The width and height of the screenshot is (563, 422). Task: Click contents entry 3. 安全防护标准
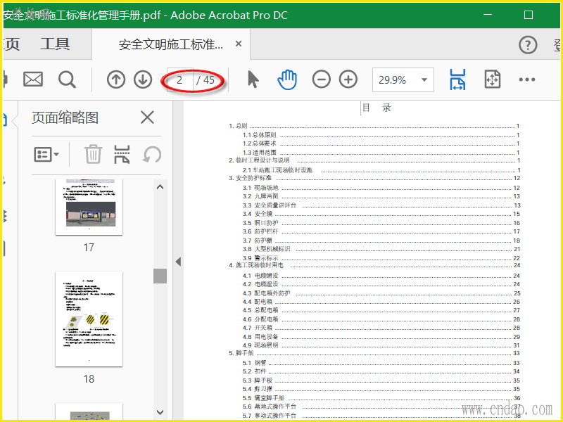point(374,178)
